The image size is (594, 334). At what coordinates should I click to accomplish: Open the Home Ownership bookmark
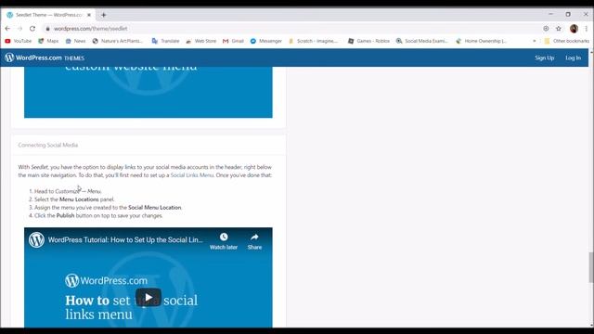(x=481, y=41)
